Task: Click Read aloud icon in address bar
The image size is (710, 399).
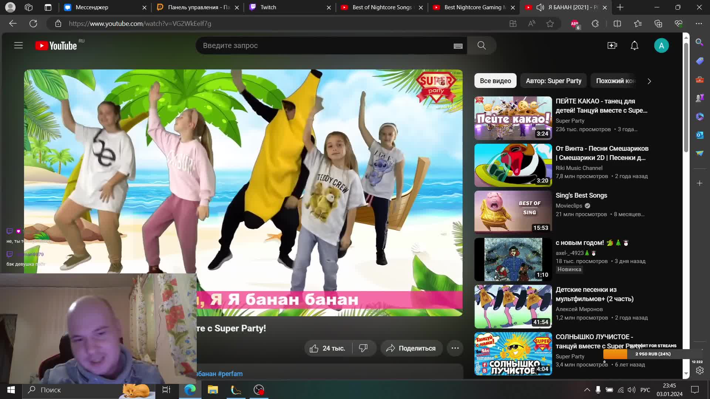Action: coord(532,23)
